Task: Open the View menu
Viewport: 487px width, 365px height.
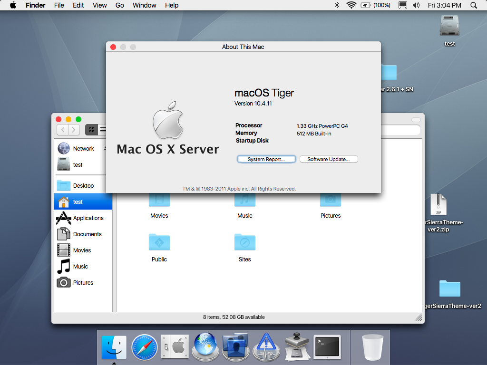Action: point(100,5)
